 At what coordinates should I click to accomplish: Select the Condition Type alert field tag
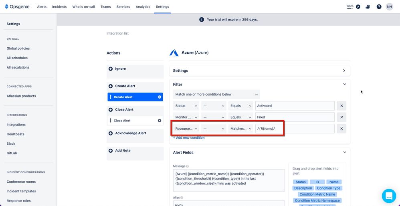(329, 188)
